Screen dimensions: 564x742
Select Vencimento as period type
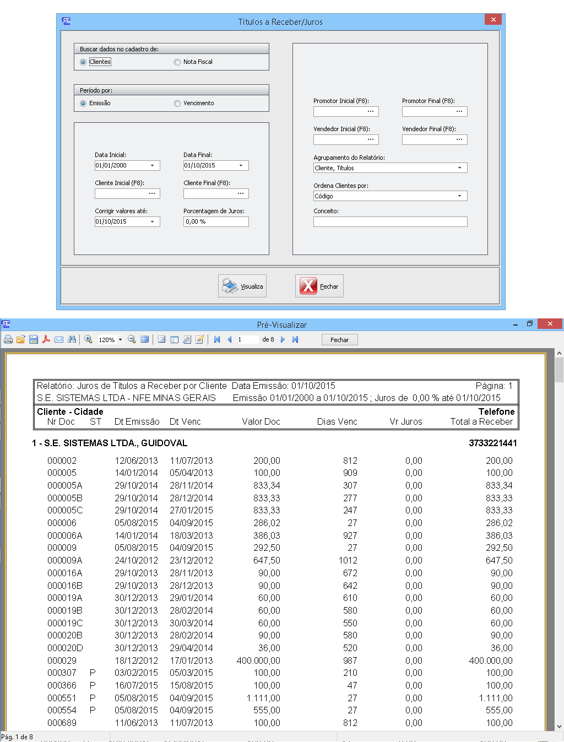pyautogui.click(x=177, y=104)
